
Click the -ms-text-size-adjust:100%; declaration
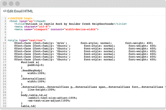49,100
